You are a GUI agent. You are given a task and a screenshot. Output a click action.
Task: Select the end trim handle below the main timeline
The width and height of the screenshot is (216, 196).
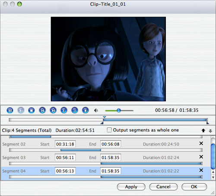208,123
